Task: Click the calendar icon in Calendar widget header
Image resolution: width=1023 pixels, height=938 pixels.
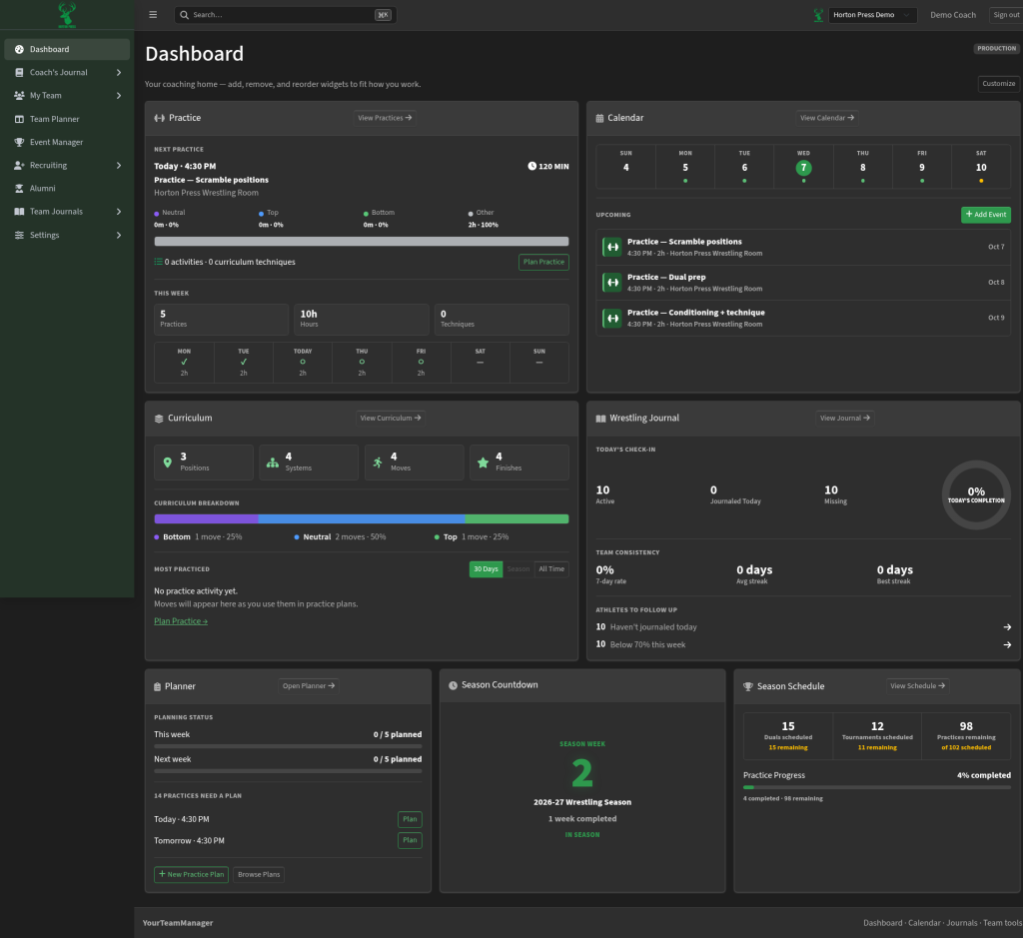Action: click(599, 118)
